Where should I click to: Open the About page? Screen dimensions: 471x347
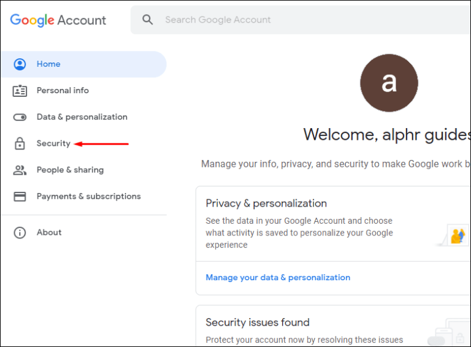click(49, 232)
